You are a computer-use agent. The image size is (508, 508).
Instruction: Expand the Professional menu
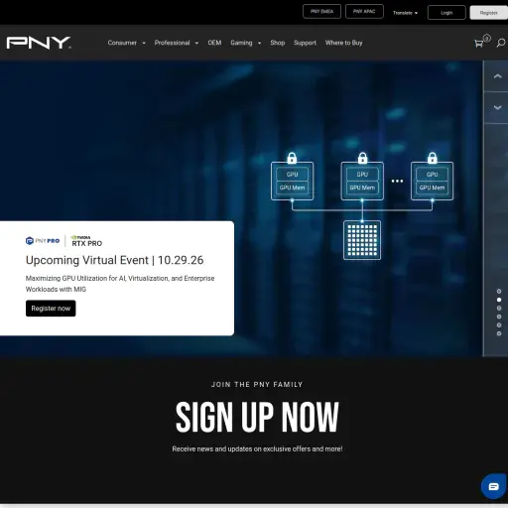click(177, 43)
